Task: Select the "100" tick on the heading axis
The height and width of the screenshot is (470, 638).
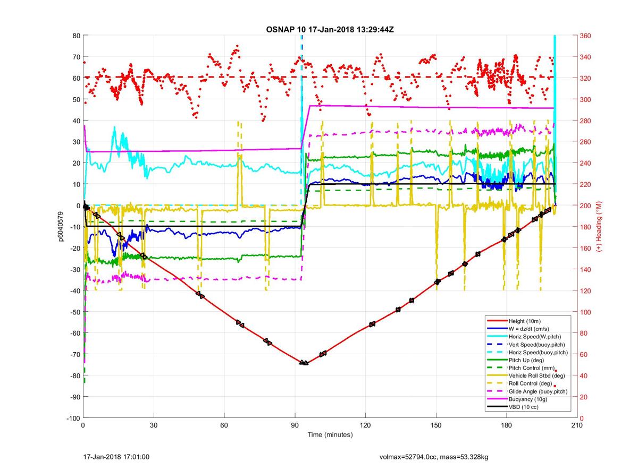Action: (x=586, y=312)
